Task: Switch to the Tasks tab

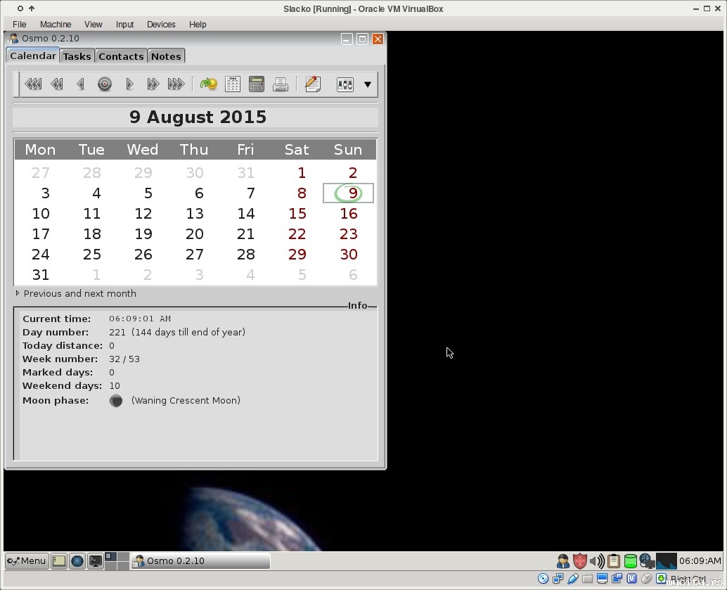Action: coord(77,56)
